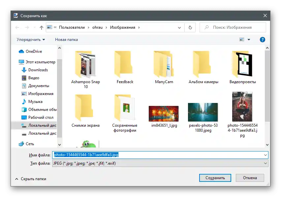This screenshot has width=281, height=197.
Task: Expand chevron after Пользователи in path
Action: [88, 27]
